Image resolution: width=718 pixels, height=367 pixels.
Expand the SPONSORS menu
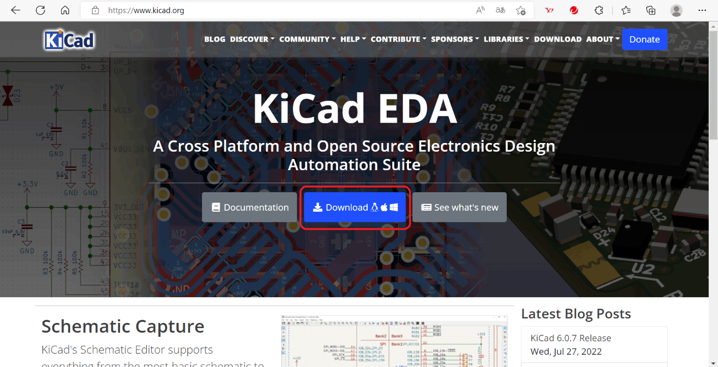point(455,39)
